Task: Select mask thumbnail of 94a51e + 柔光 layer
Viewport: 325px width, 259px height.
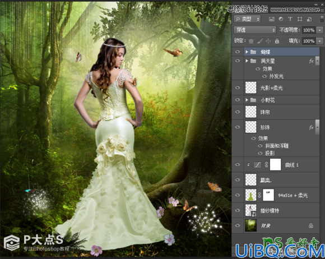Action: pos(268,195)
